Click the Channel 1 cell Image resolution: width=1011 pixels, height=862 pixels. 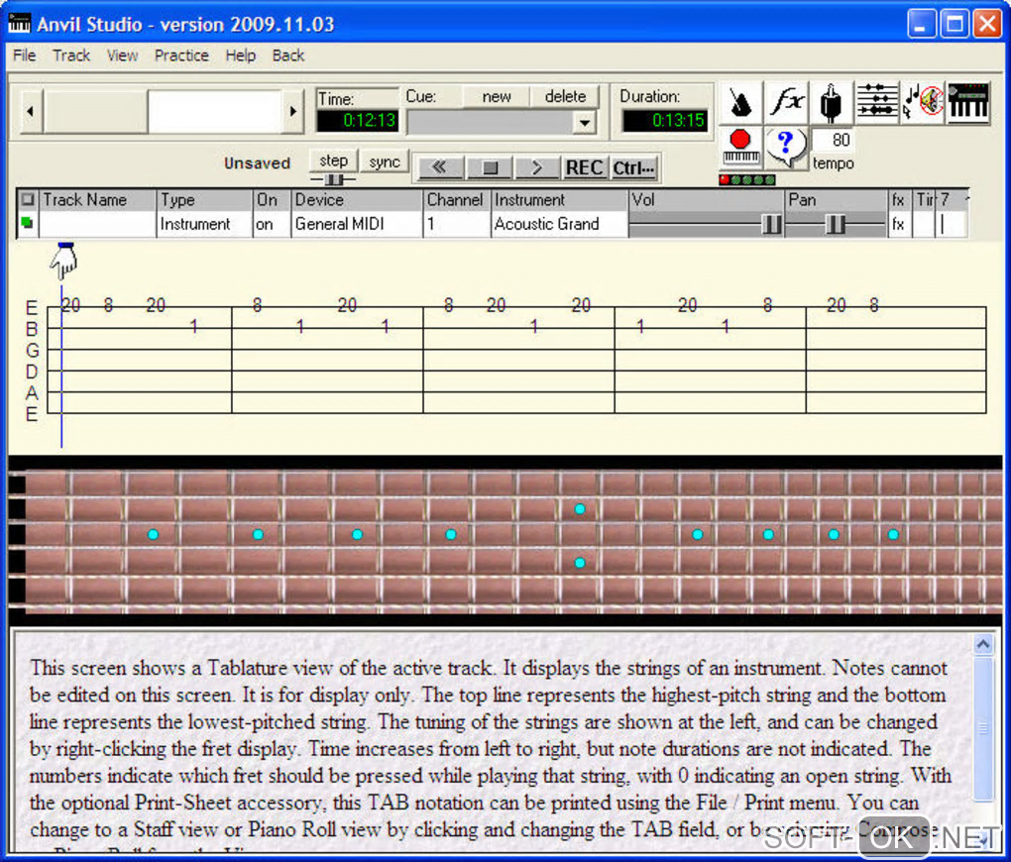[x=457, y=224]
